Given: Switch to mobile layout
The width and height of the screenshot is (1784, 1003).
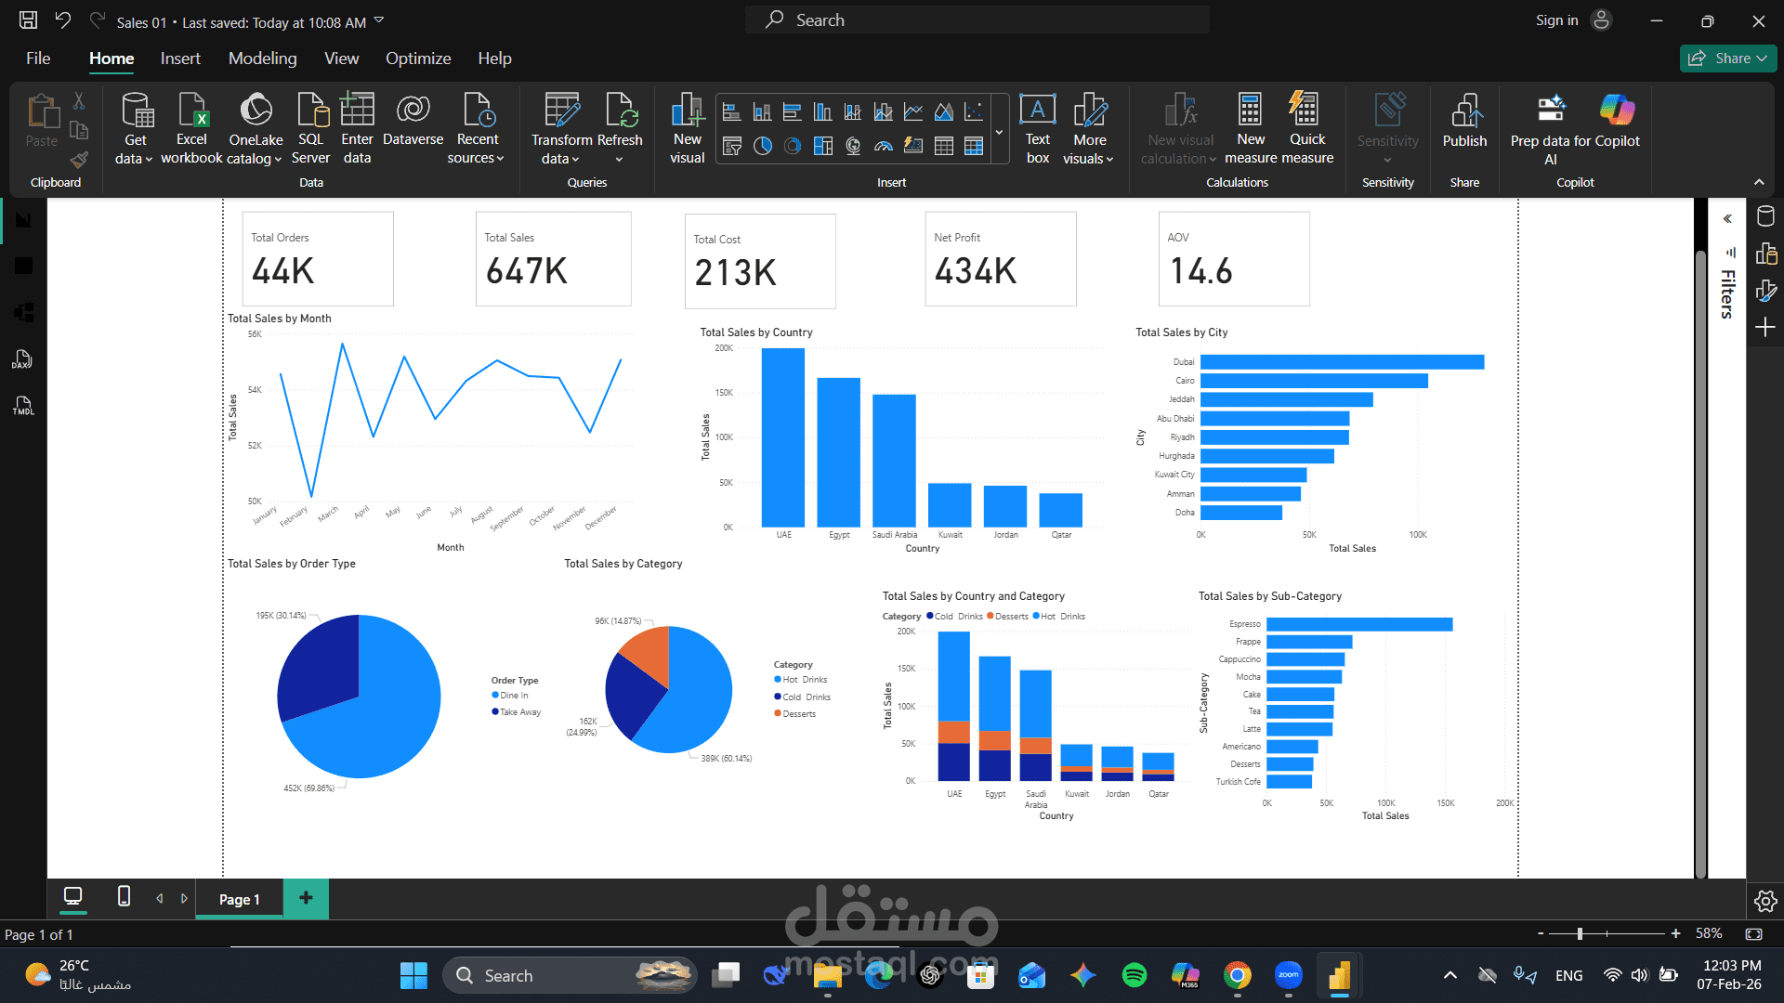Looking at the screenshot, I should tap(124, 897).
